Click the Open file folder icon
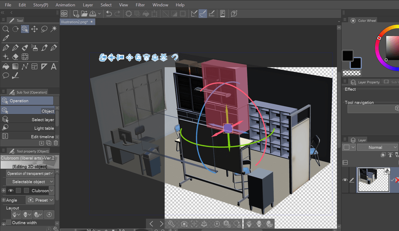This screenshot has height=231, width=399. point(84,14)
